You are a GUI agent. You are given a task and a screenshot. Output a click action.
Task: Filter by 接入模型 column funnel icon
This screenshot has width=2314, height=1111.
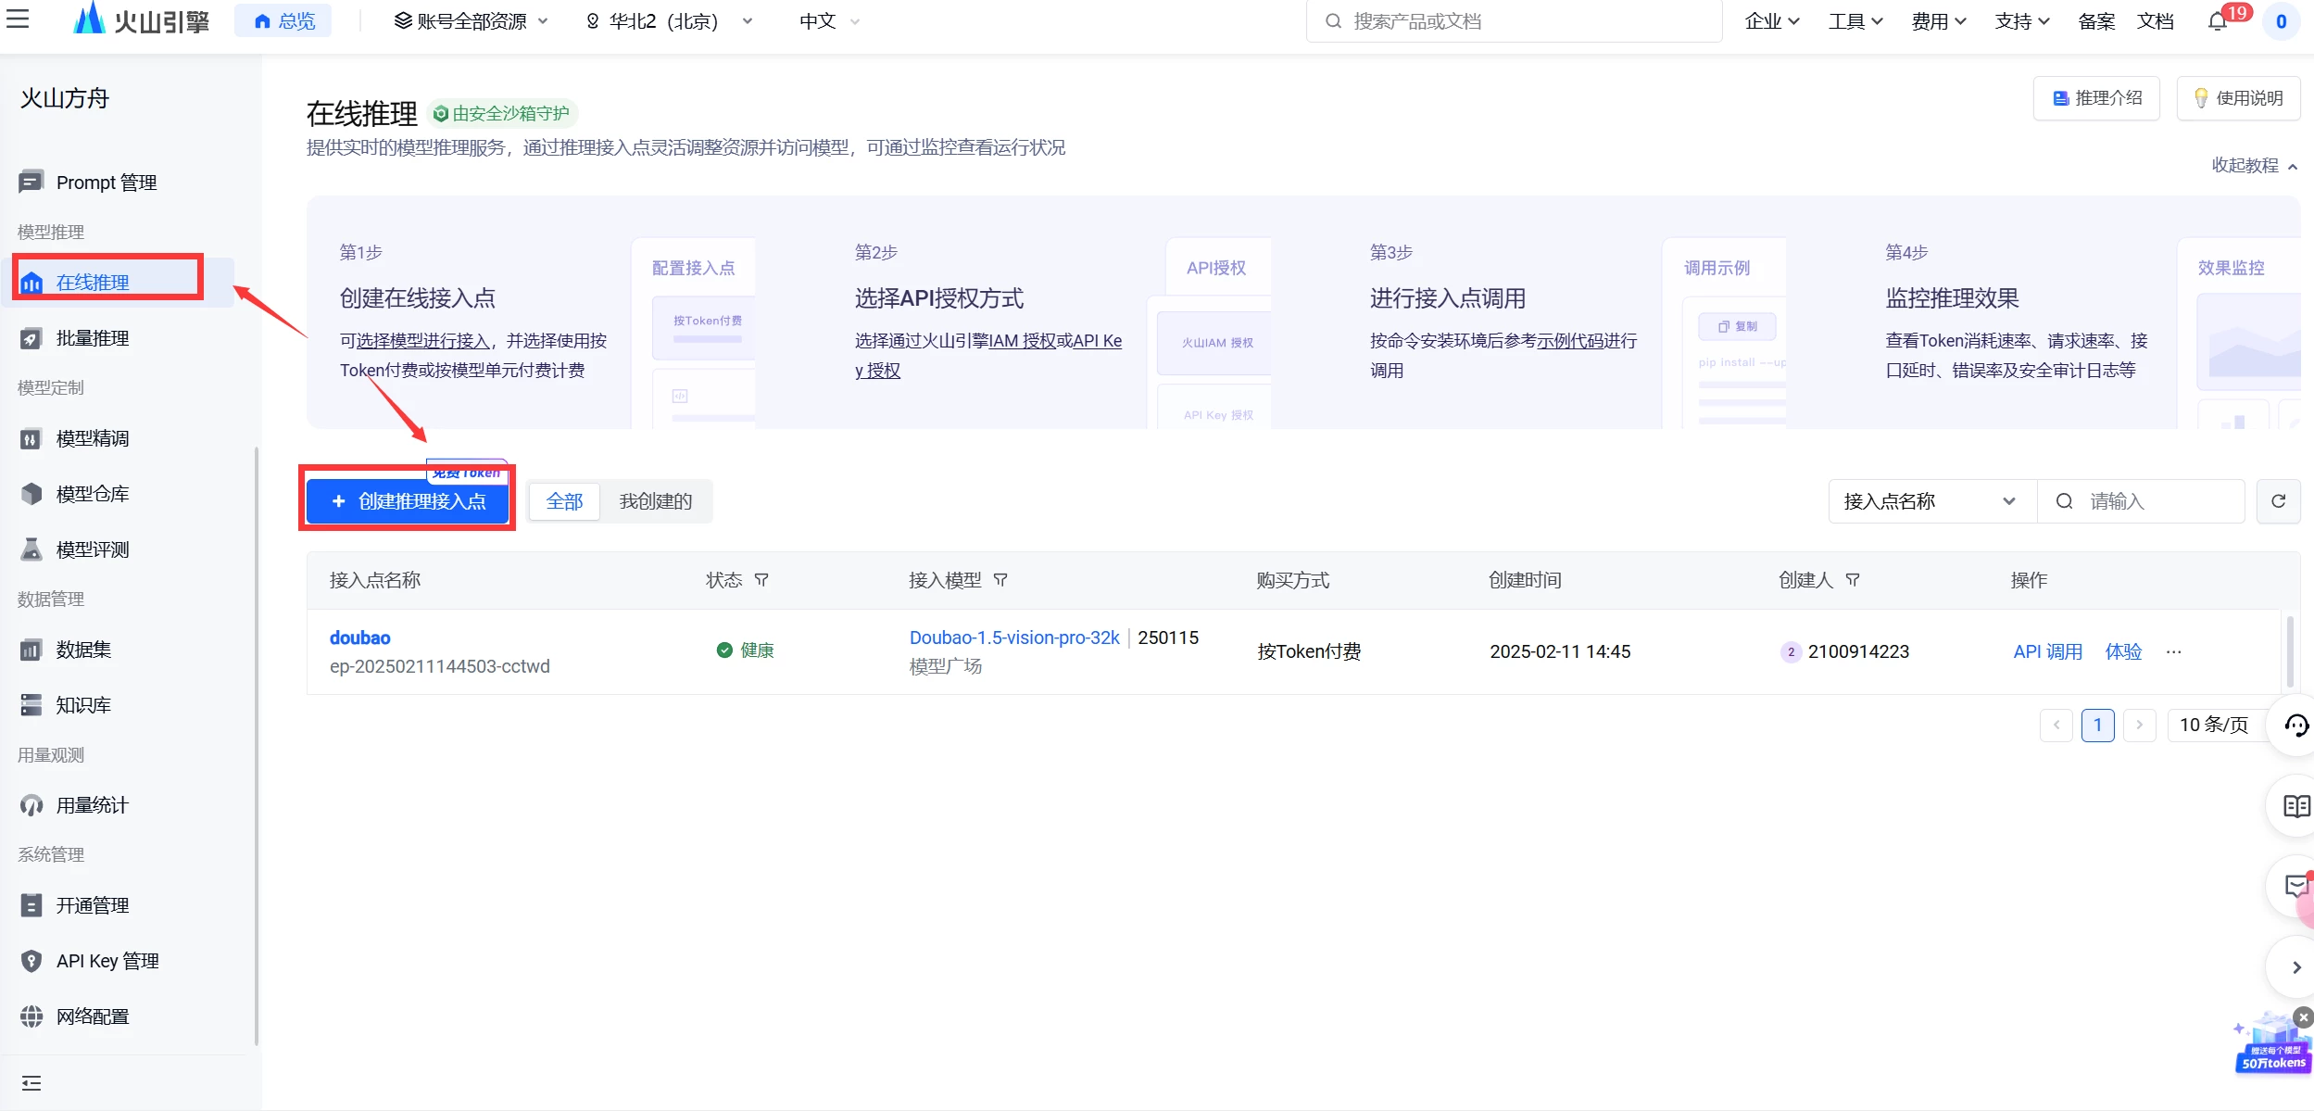coord(1000,580)
